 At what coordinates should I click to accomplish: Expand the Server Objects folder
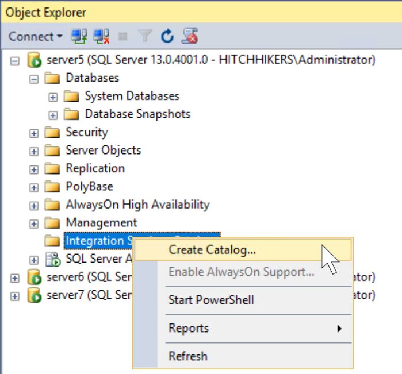click(x=34, y=152)
